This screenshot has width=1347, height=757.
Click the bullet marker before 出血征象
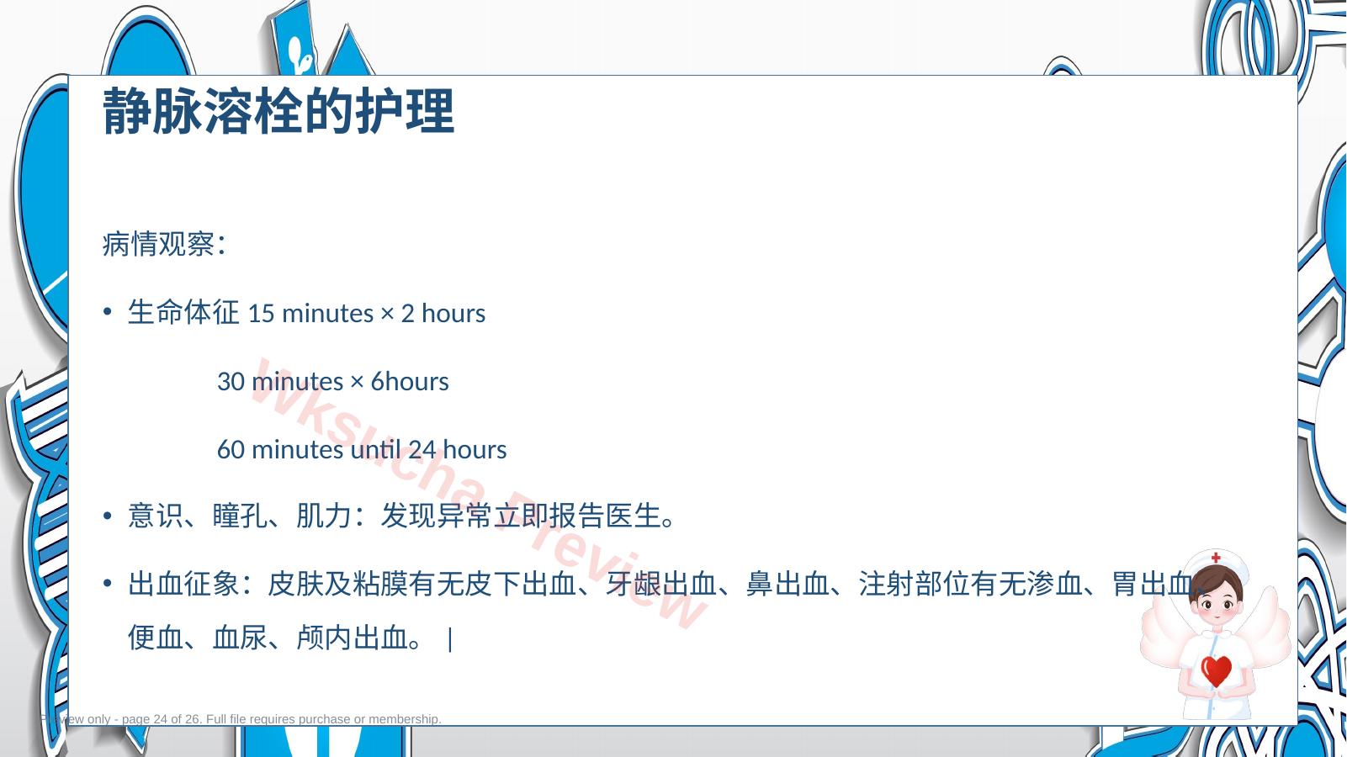(107, 584)
